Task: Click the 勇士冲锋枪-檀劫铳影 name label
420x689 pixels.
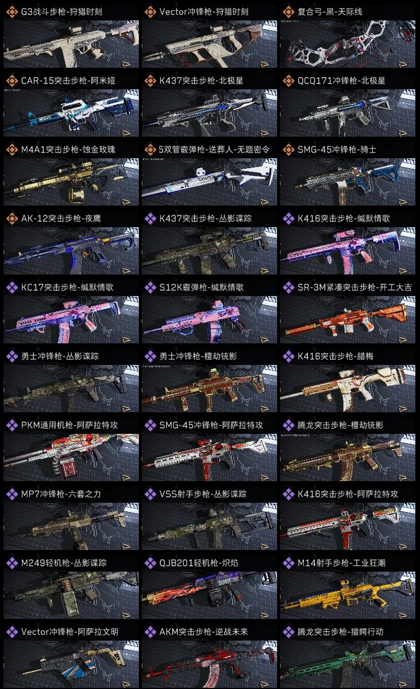Action: [198, 356]
